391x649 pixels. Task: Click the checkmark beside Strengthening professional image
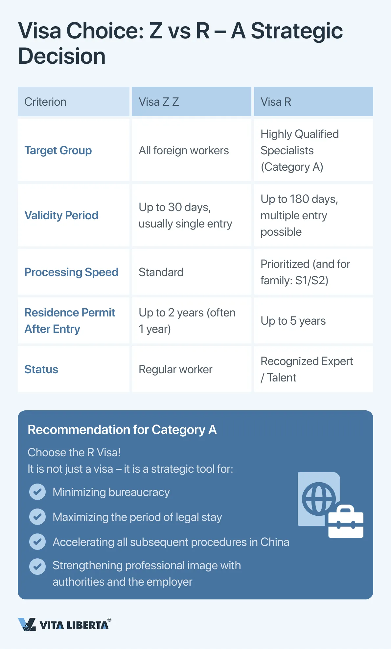pos(37,567)
